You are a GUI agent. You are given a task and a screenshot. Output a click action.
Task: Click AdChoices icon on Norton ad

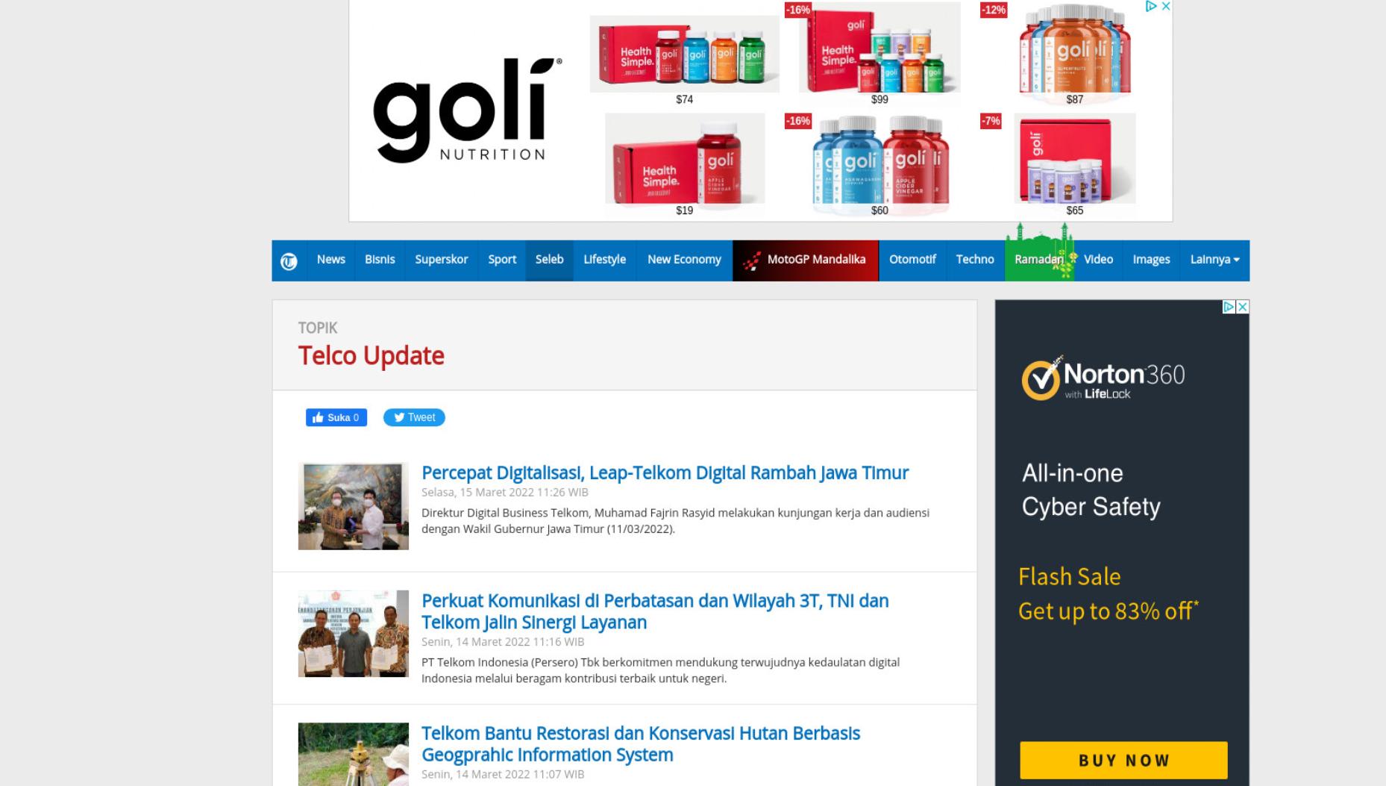pyautogui.click(x=1229, y=307)
